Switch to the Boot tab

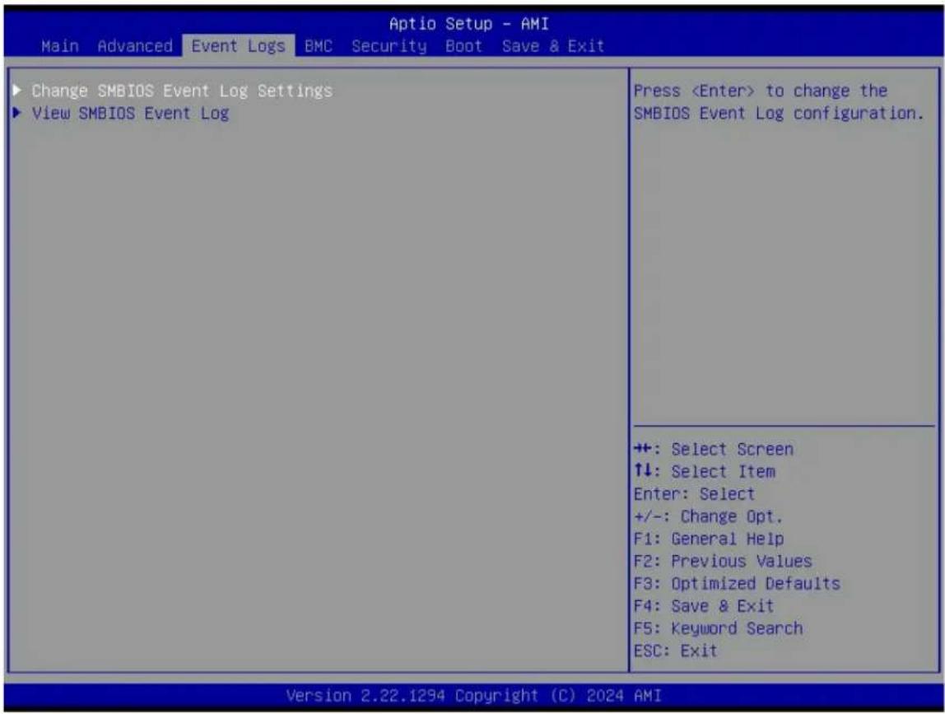click(x=463, y=46)
